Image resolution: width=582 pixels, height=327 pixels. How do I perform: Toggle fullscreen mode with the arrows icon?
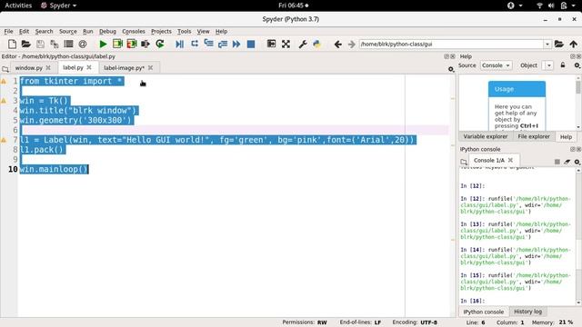(286, 45)
